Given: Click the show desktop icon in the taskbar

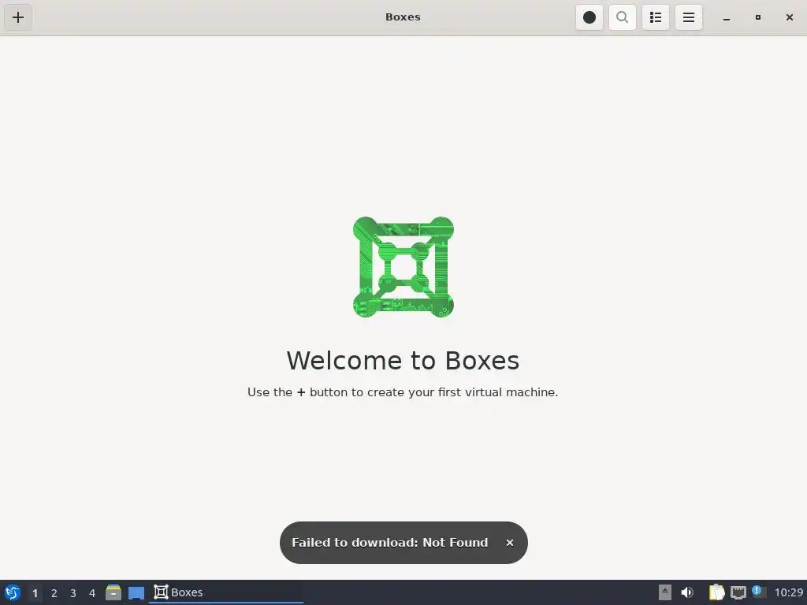Looking at the screenshot, I should 136,593.
